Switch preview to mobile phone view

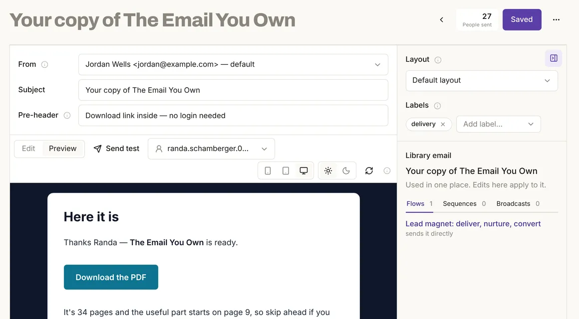(268, 171)
